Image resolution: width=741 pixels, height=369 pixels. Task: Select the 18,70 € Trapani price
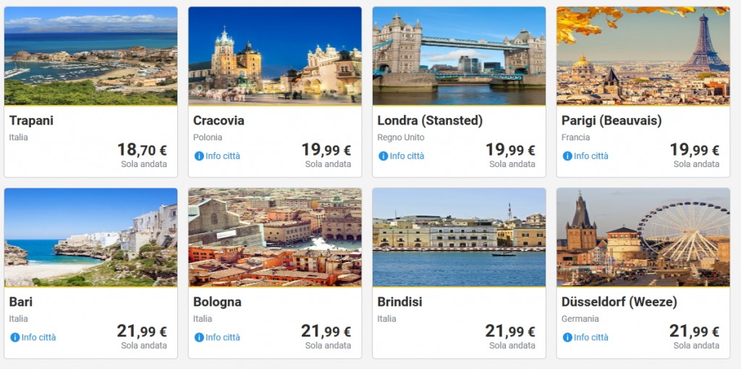pos(142,150)
